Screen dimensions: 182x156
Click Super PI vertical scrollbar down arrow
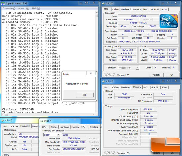97,111
